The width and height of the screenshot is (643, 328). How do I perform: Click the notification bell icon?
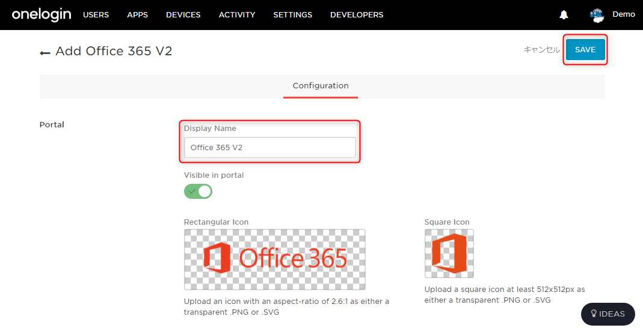pyautogui.click(x=564, y=15)
